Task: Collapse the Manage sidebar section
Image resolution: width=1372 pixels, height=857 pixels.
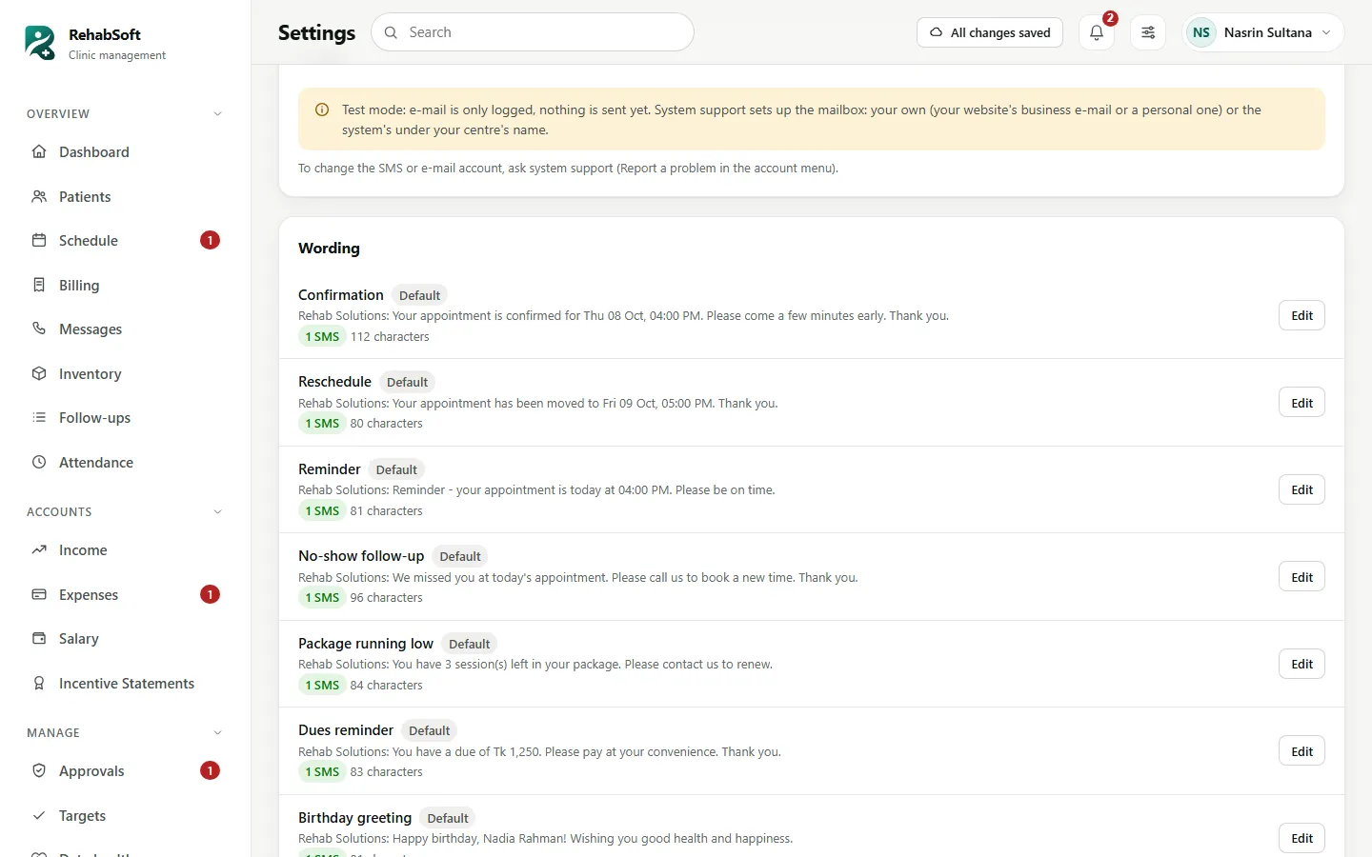Action: tap(217, 733)
